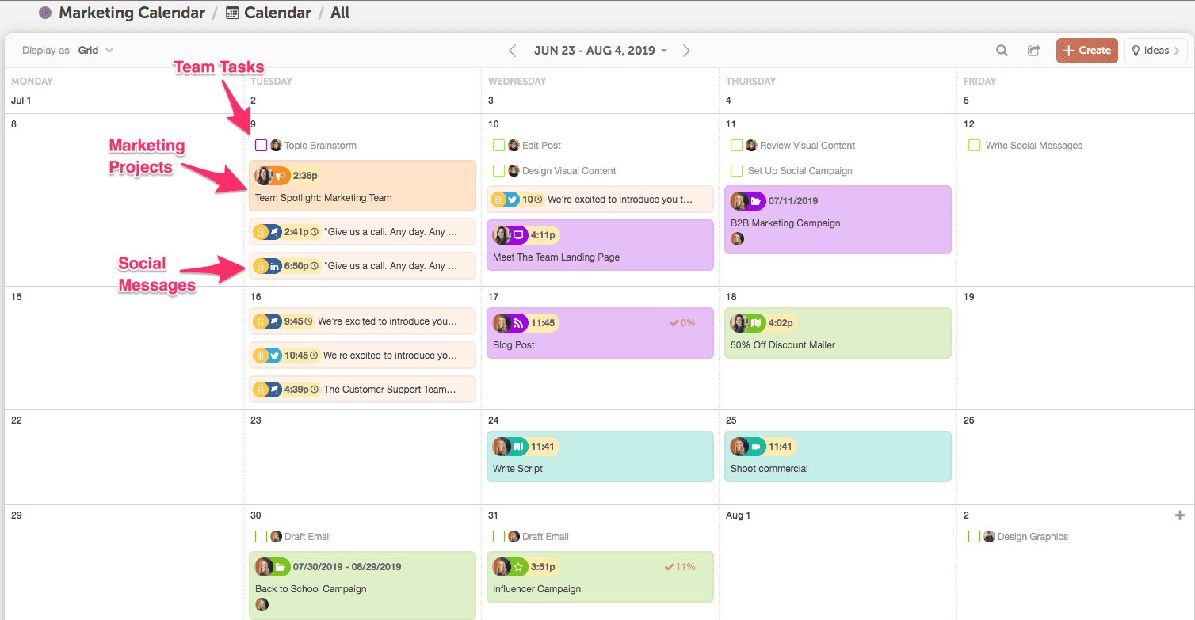Click map icon on 50% Off Discount Mailer
Viewport: 1195px width, 620px height.
tap(756, 323)
